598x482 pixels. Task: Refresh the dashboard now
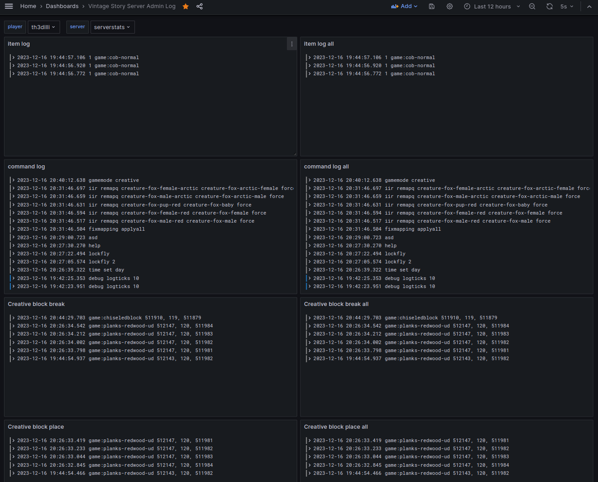pos(550,6)
